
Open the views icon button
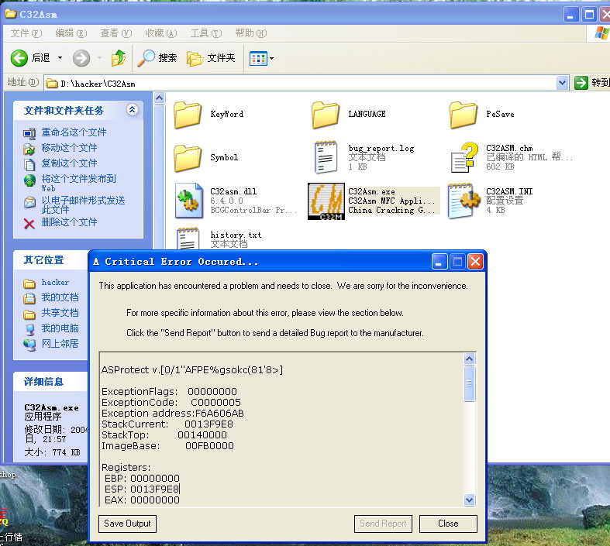click(258, 59)
